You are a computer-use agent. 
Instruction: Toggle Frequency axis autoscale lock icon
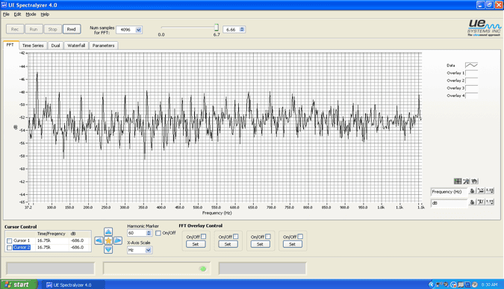[472, 191]
